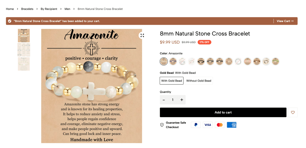Select the Amazonite color swatch
The height and width of the screenshot is (148, 306).
[163, 61]
